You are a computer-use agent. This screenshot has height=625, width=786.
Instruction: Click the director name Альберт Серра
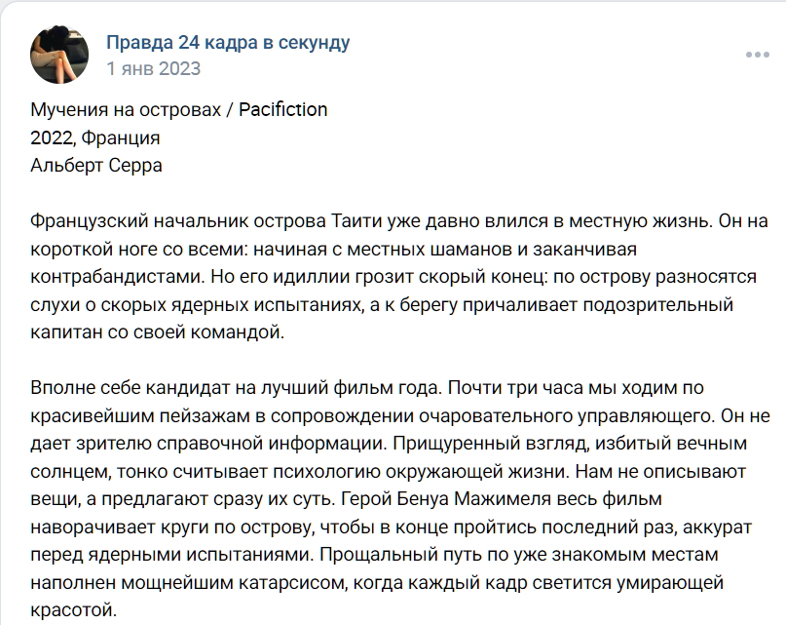tap(97, 164)
